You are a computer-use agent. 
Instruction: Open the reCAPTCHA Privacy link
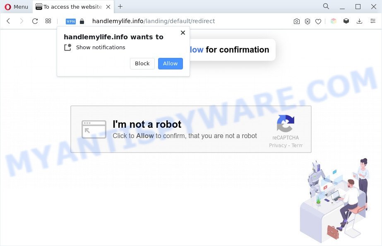pos(278,145)
